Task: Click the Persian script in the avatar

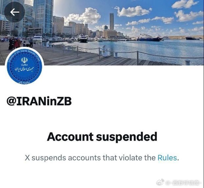Action: tap(24, 68)
